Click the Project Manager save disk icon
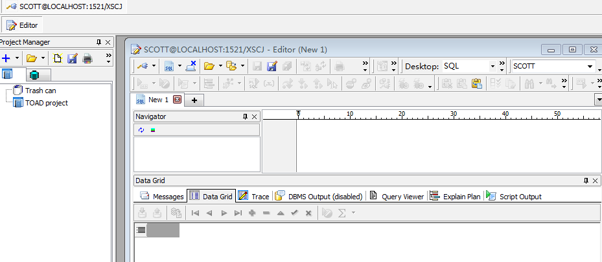The width and height of the screenshot is (602, 262). point(72,58)
